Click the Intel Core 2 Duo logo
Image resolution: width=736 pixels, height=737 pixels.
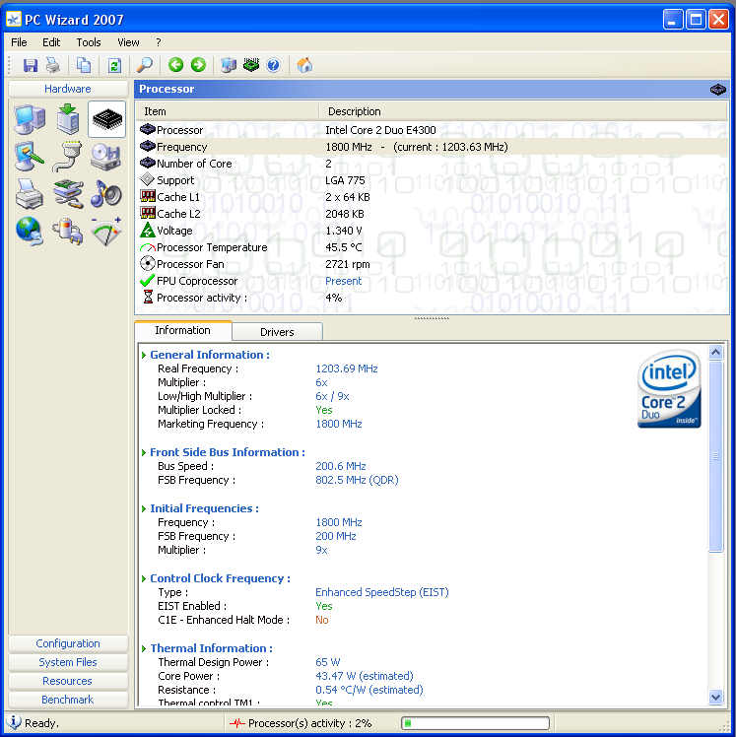click(669, 389)
